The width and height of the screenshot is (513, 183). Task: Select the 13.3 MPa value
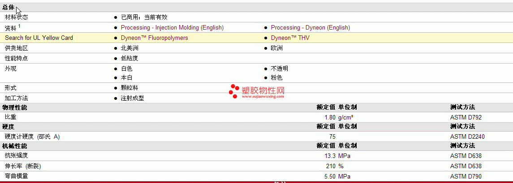tap(337, 156)
